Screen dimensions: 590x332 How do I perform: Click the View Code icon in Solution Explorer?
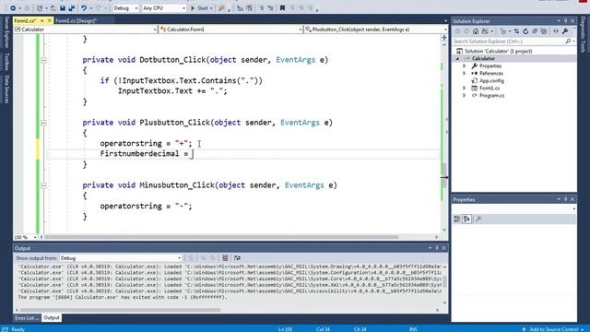coord(556,31)
